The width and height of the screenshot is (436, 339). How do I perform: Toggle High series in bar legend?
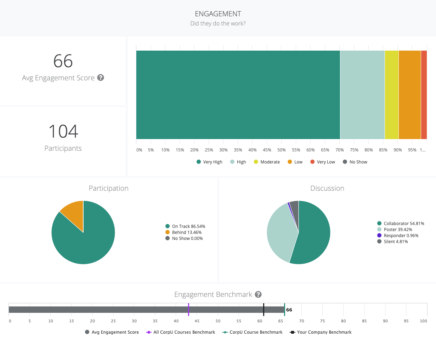238,162
